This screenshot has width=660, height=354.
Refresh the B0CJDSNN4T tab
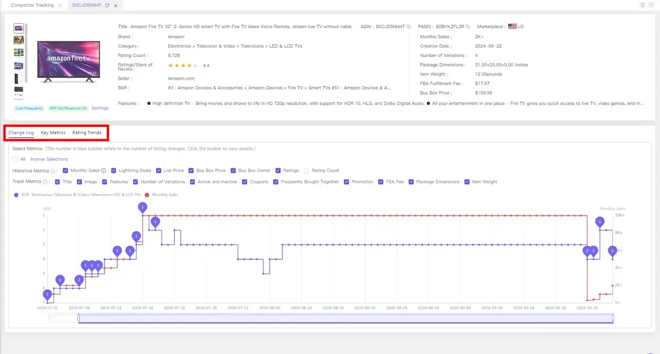[107, 5]
